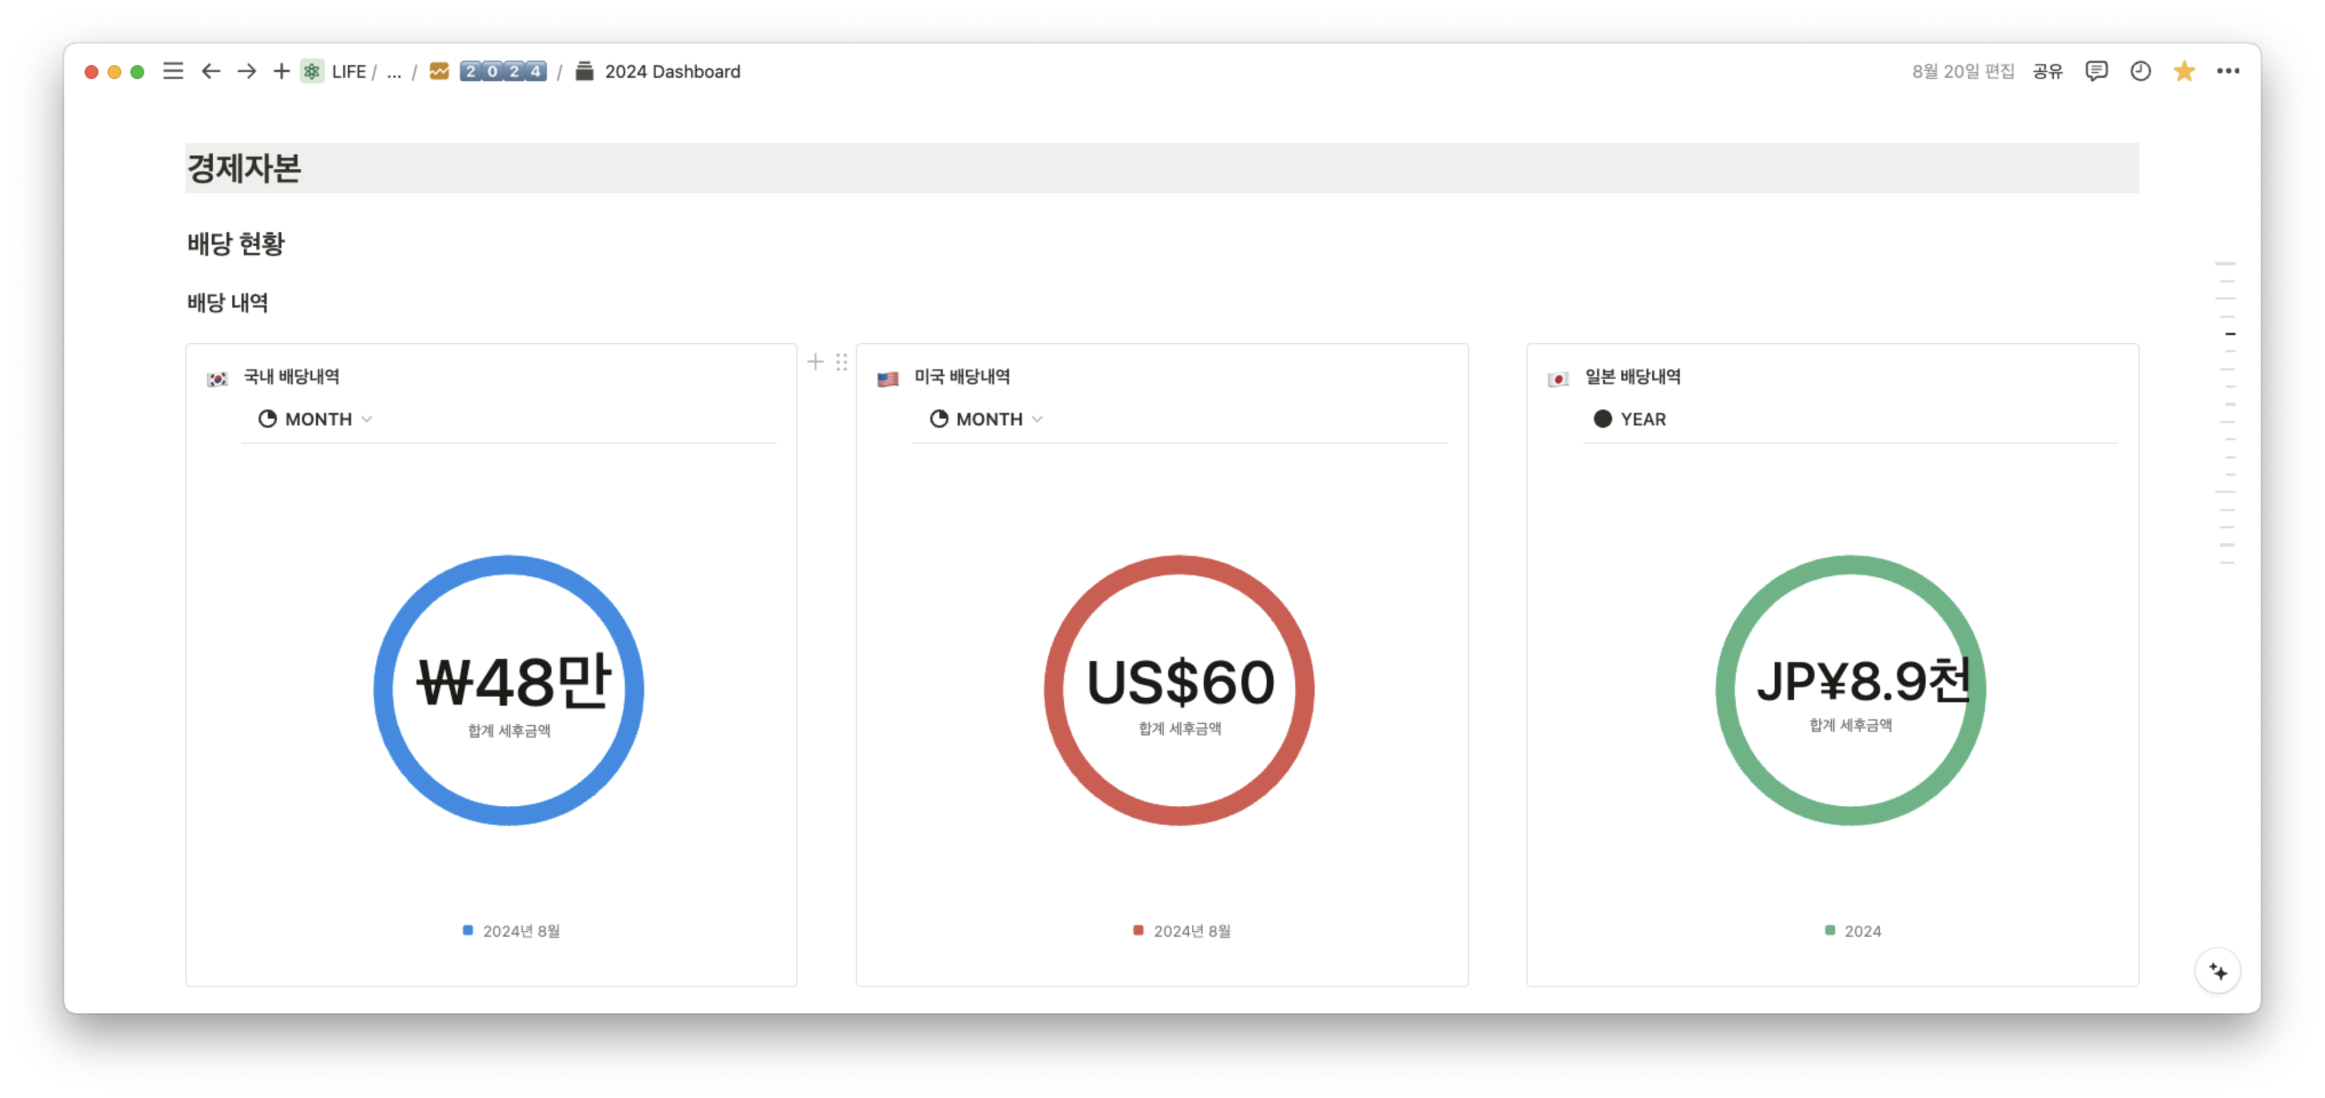Screen dimensions: 2325x1098
Task: Expand the collapsed breadcrumb ellipsis
Action: [394, 71]
